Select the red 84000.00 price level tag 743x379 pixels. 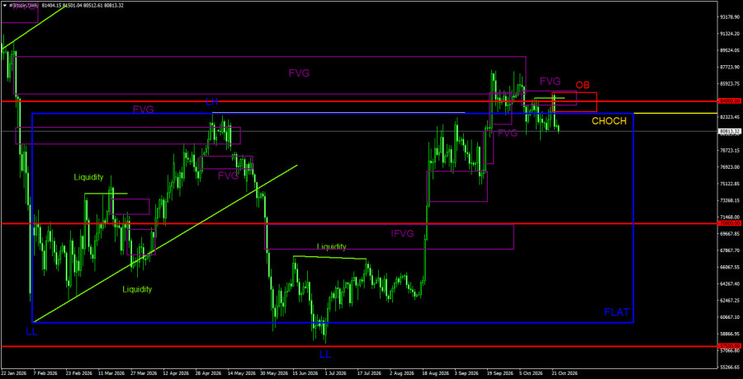tap(729, 101)
